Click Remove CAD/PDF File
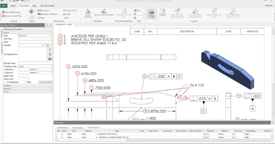 (x=11, y=16)
